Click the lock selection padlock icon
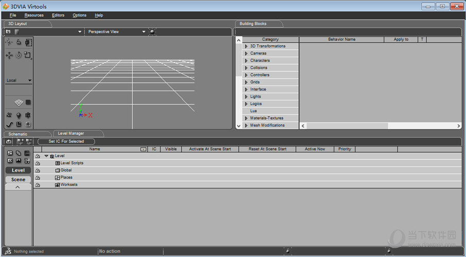466x257 pixels. point(19,42)
